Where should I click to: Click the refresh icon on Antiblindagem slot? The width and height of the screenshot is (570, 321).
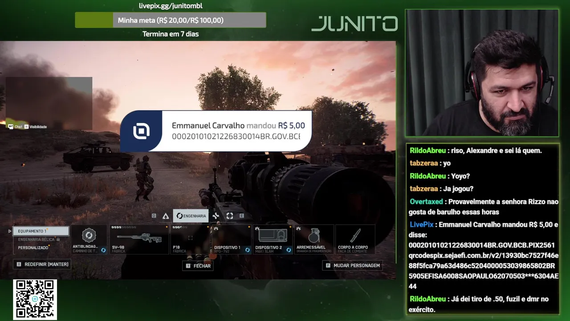coord(103,250)
